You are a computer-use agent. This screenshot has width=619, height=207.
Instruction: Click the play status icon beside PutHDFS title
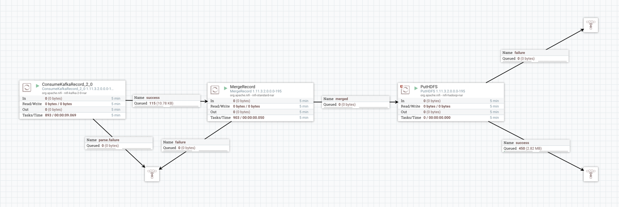[416, 88]
